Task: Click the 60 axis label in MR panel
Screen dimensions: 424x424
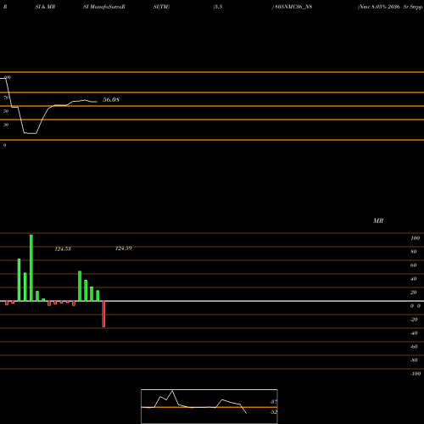Action: pos(414,265)
